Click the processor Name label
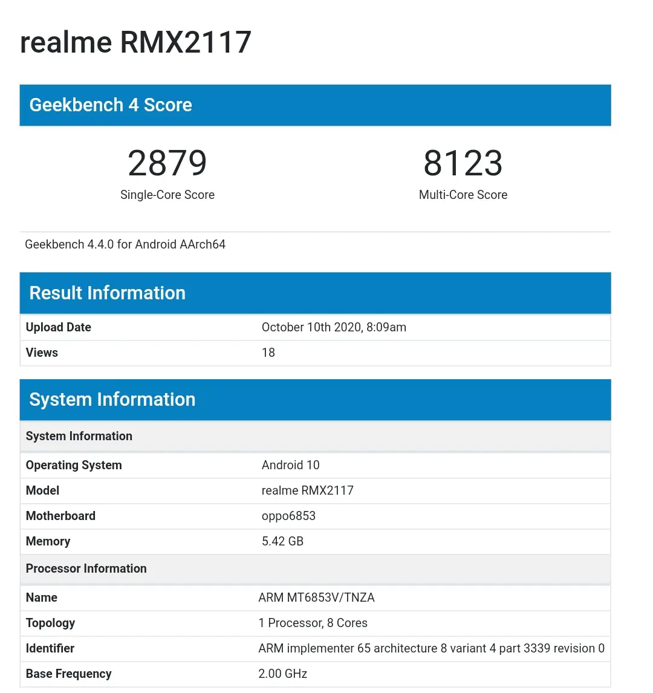Screen dimensions: 653x693 click(x=42, y=597)
